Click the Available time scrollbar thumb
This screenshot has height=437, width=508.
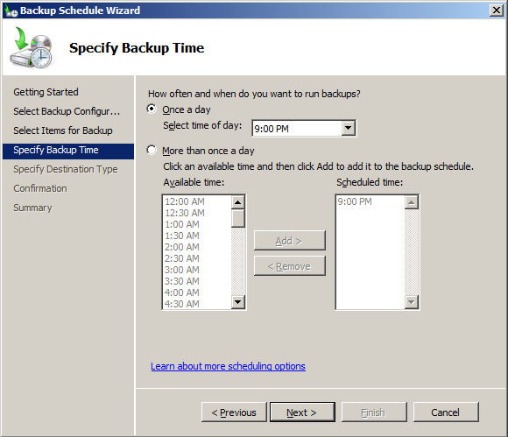point(238,218)
